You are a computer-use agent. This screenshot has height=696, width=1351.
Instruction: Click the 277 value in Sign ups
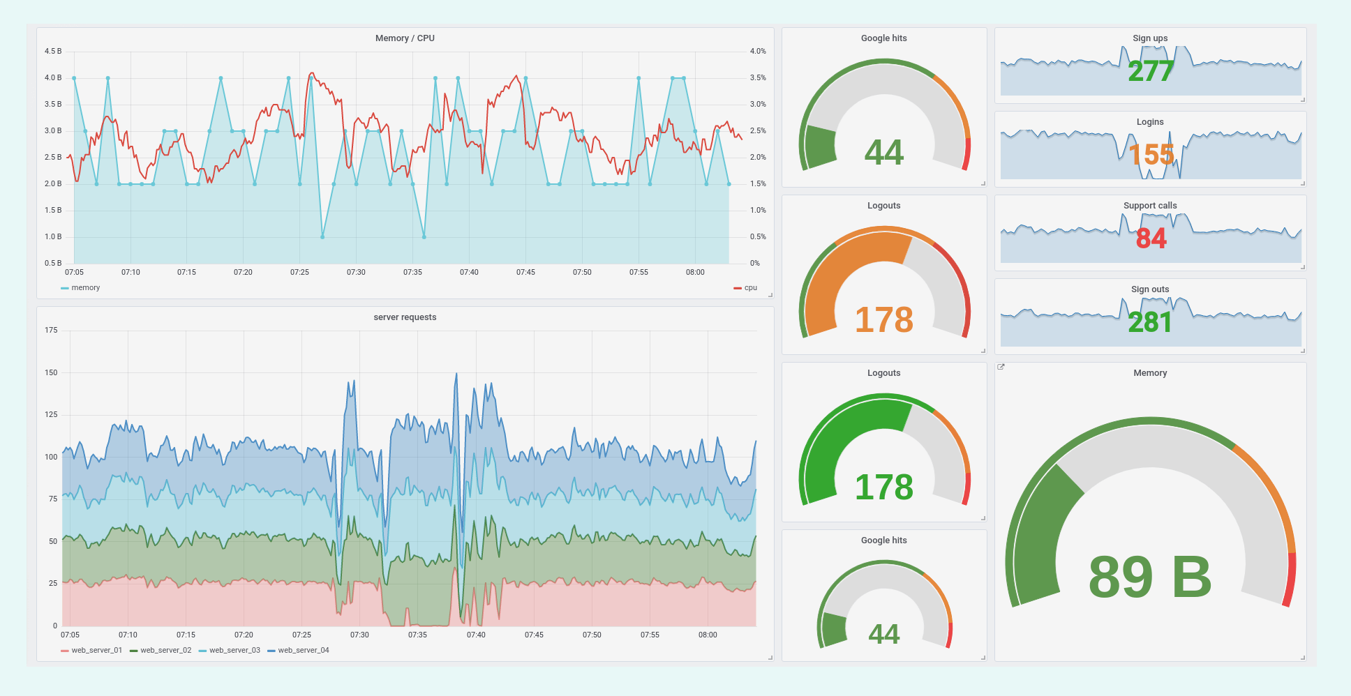1151,71
